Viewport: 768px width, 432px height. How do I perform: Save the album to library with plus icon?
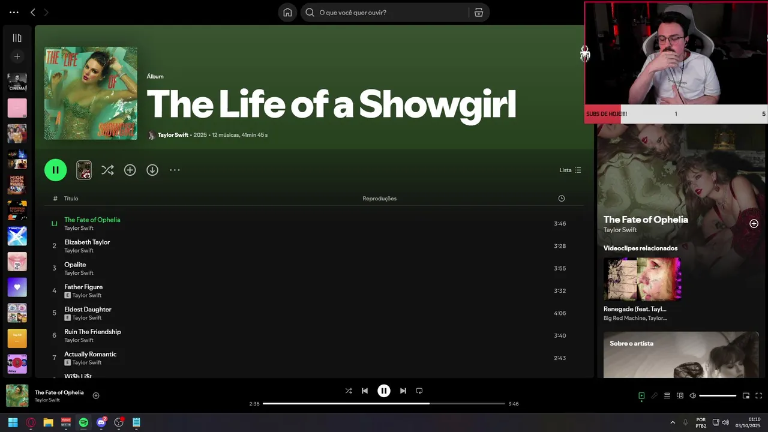(x=130, y=170)
